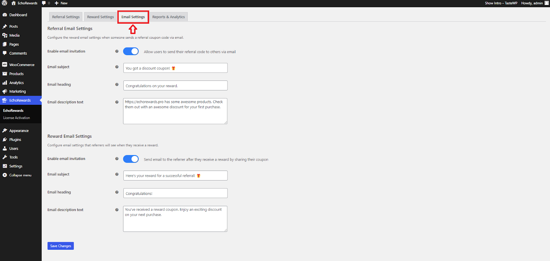Click the WooCommerce sidebar icon
Image resolution: width=550 pixels, height=261 pixels.
pos(5,65)
